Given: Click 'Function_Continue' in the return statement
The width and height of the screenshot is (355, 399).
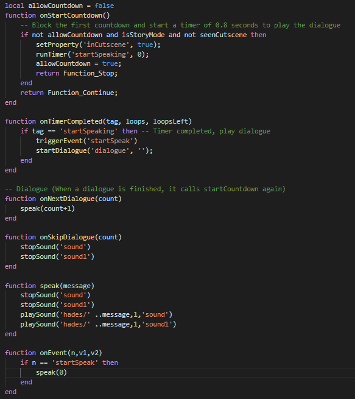Looking at the screenshot, I should coord(81,93).
